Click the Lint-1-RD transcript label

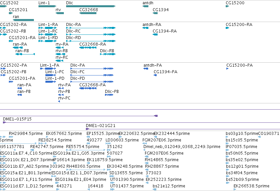click(48, 38)
